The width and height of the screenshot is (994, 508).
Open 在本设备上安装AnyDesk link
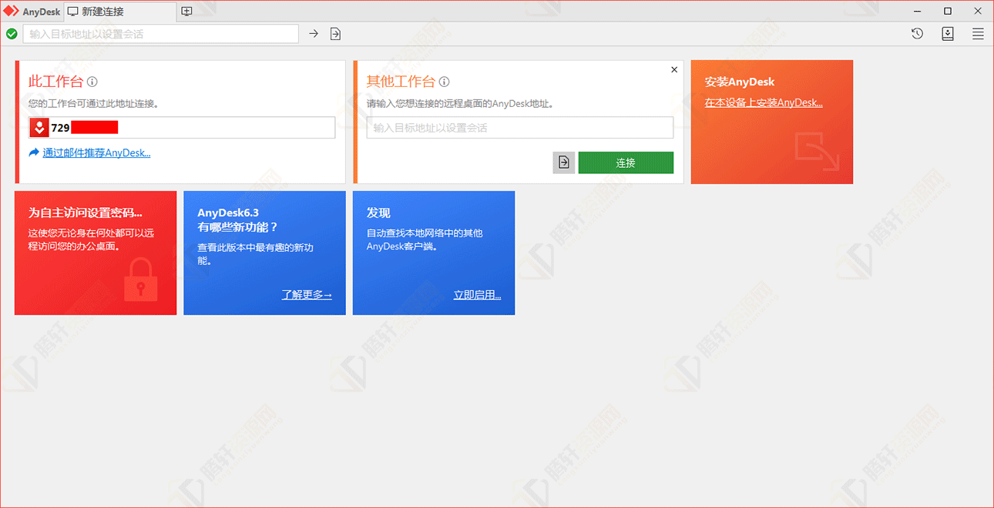tap(763, 102)
